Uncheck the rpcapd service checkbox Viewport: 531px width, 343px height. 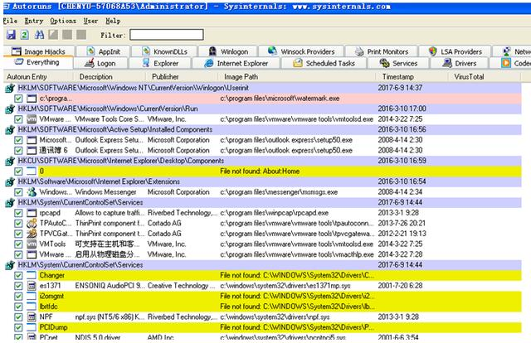(18, 213)
